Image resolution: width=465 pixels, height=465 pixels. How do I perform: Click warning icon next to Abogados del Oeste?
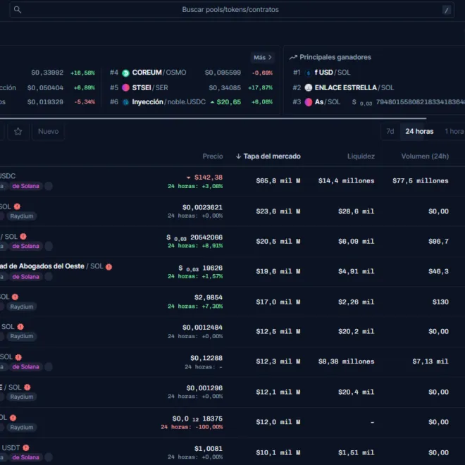tap(108, 266)
